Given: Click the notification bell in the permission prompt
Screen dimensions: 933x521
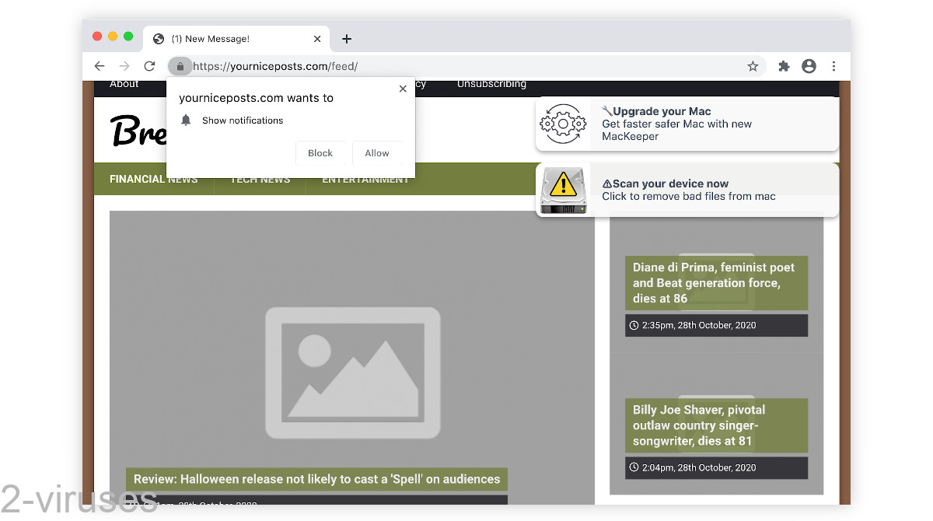Looking at the screenshot, I should 185,121.
